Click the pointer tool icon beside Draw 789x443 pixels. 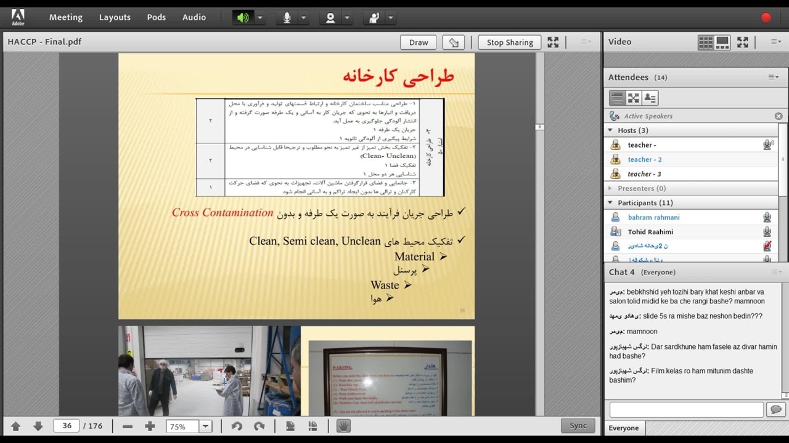(454, 42)
